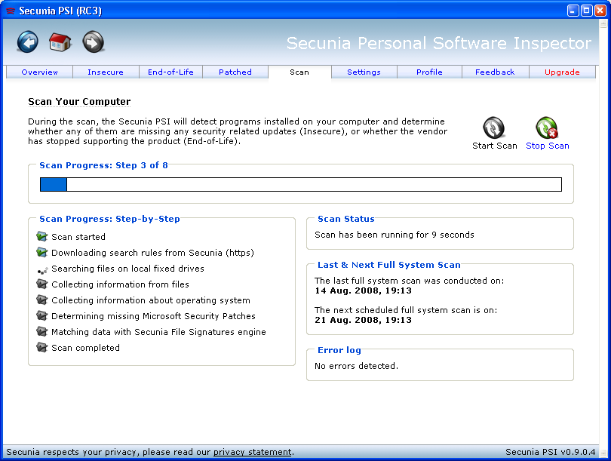Click the next scan date '21 Aug. 2008, 19:13'

coord(363,321)
